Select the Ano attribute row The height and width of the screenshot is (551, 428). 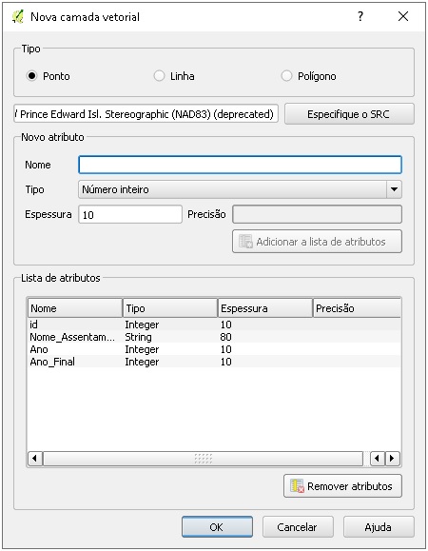(214, 349)
